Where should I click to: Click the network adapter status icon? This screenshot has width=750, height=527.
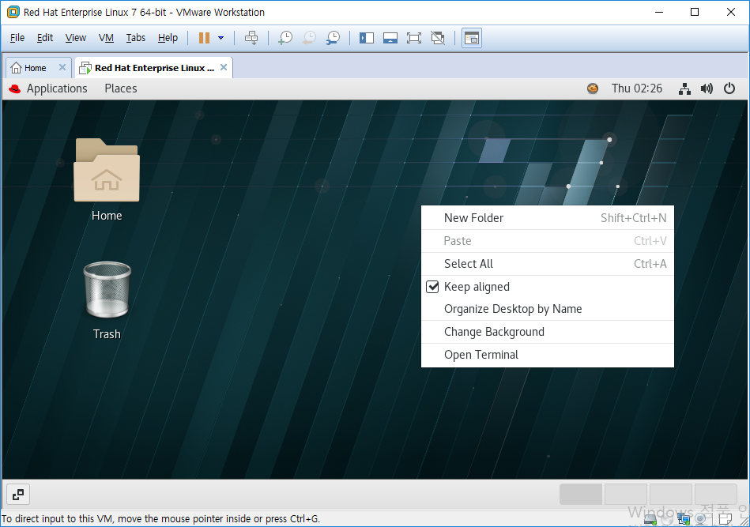point(684,519)
